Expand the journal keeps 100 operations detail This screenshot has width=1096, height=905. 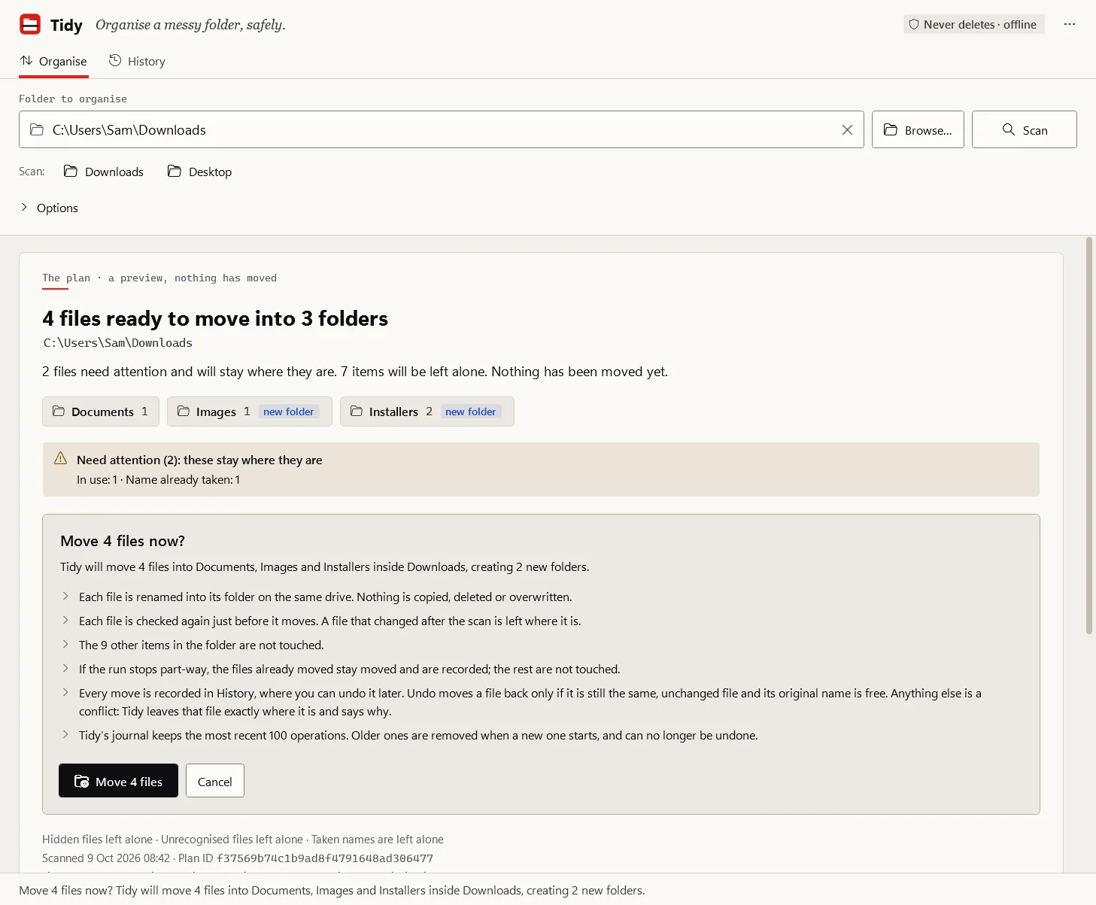point(418,736)
